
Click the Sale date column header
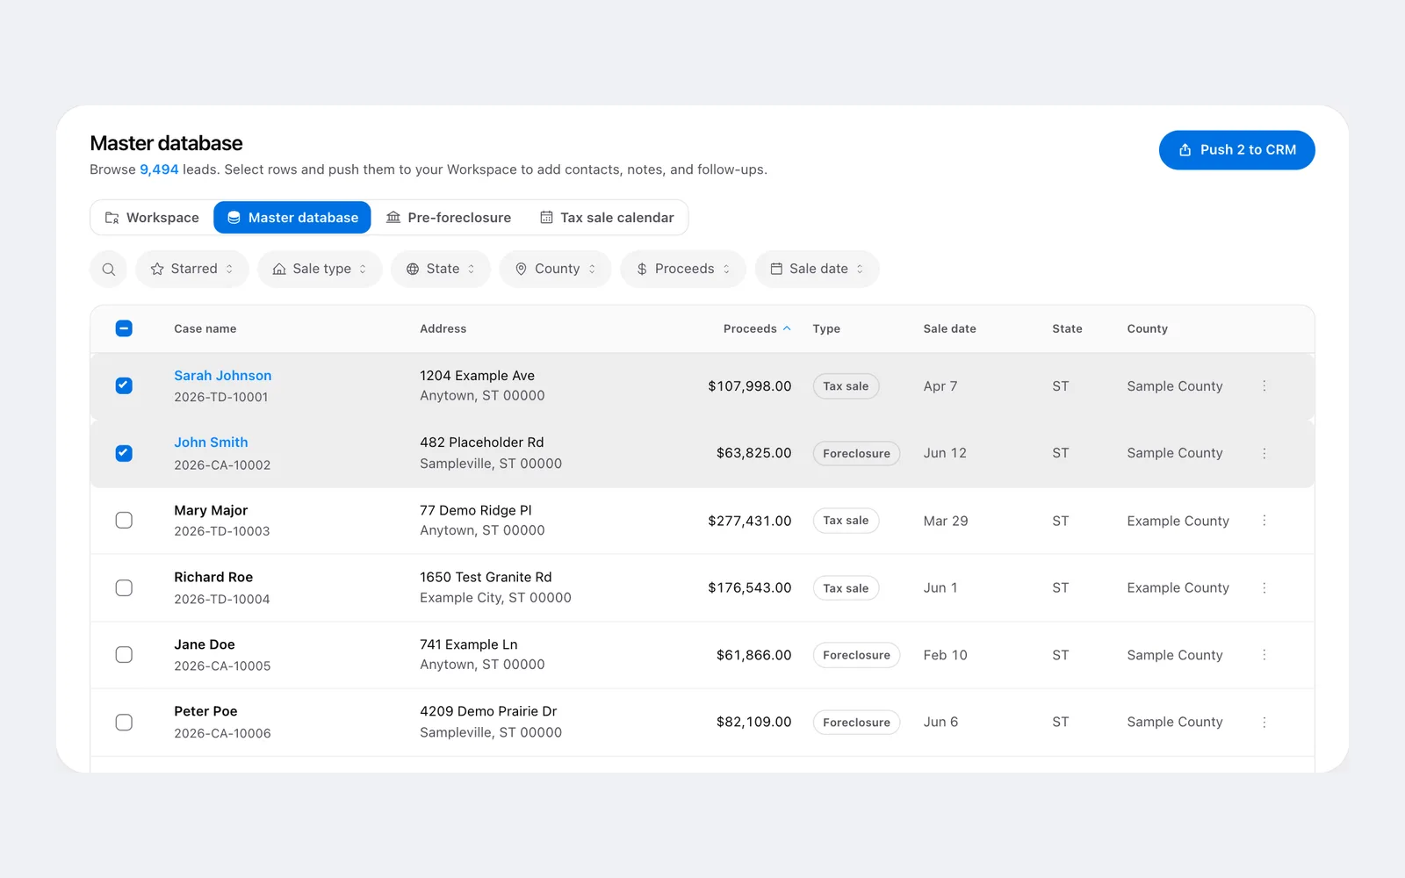click(x=949, y=328)
